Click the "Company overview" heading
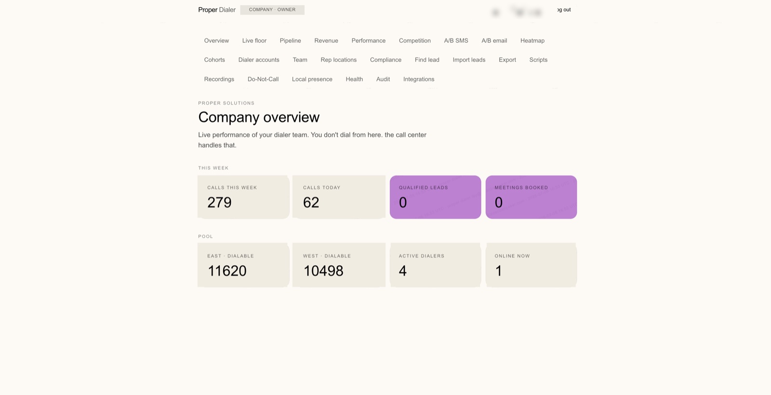The image size is (771, 395). pyautogui.click(x=259, y=117)
